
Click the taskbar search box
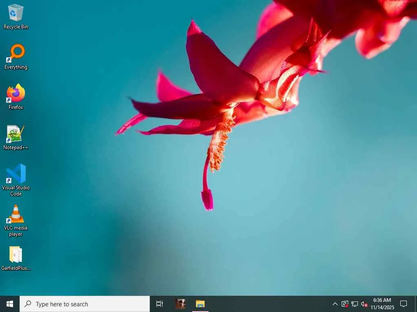coord(85,304)
